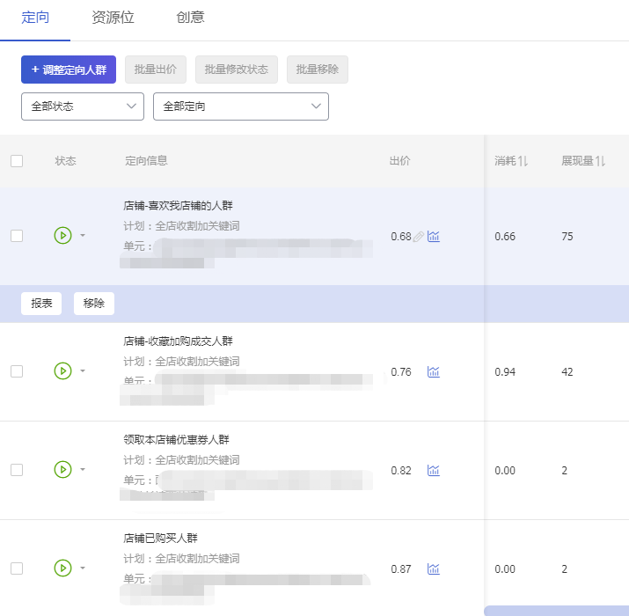
Task: Expand status arrow for 领取本店铺优惠券人群 row
Action: pyautogui.click(x=83, y=470)
